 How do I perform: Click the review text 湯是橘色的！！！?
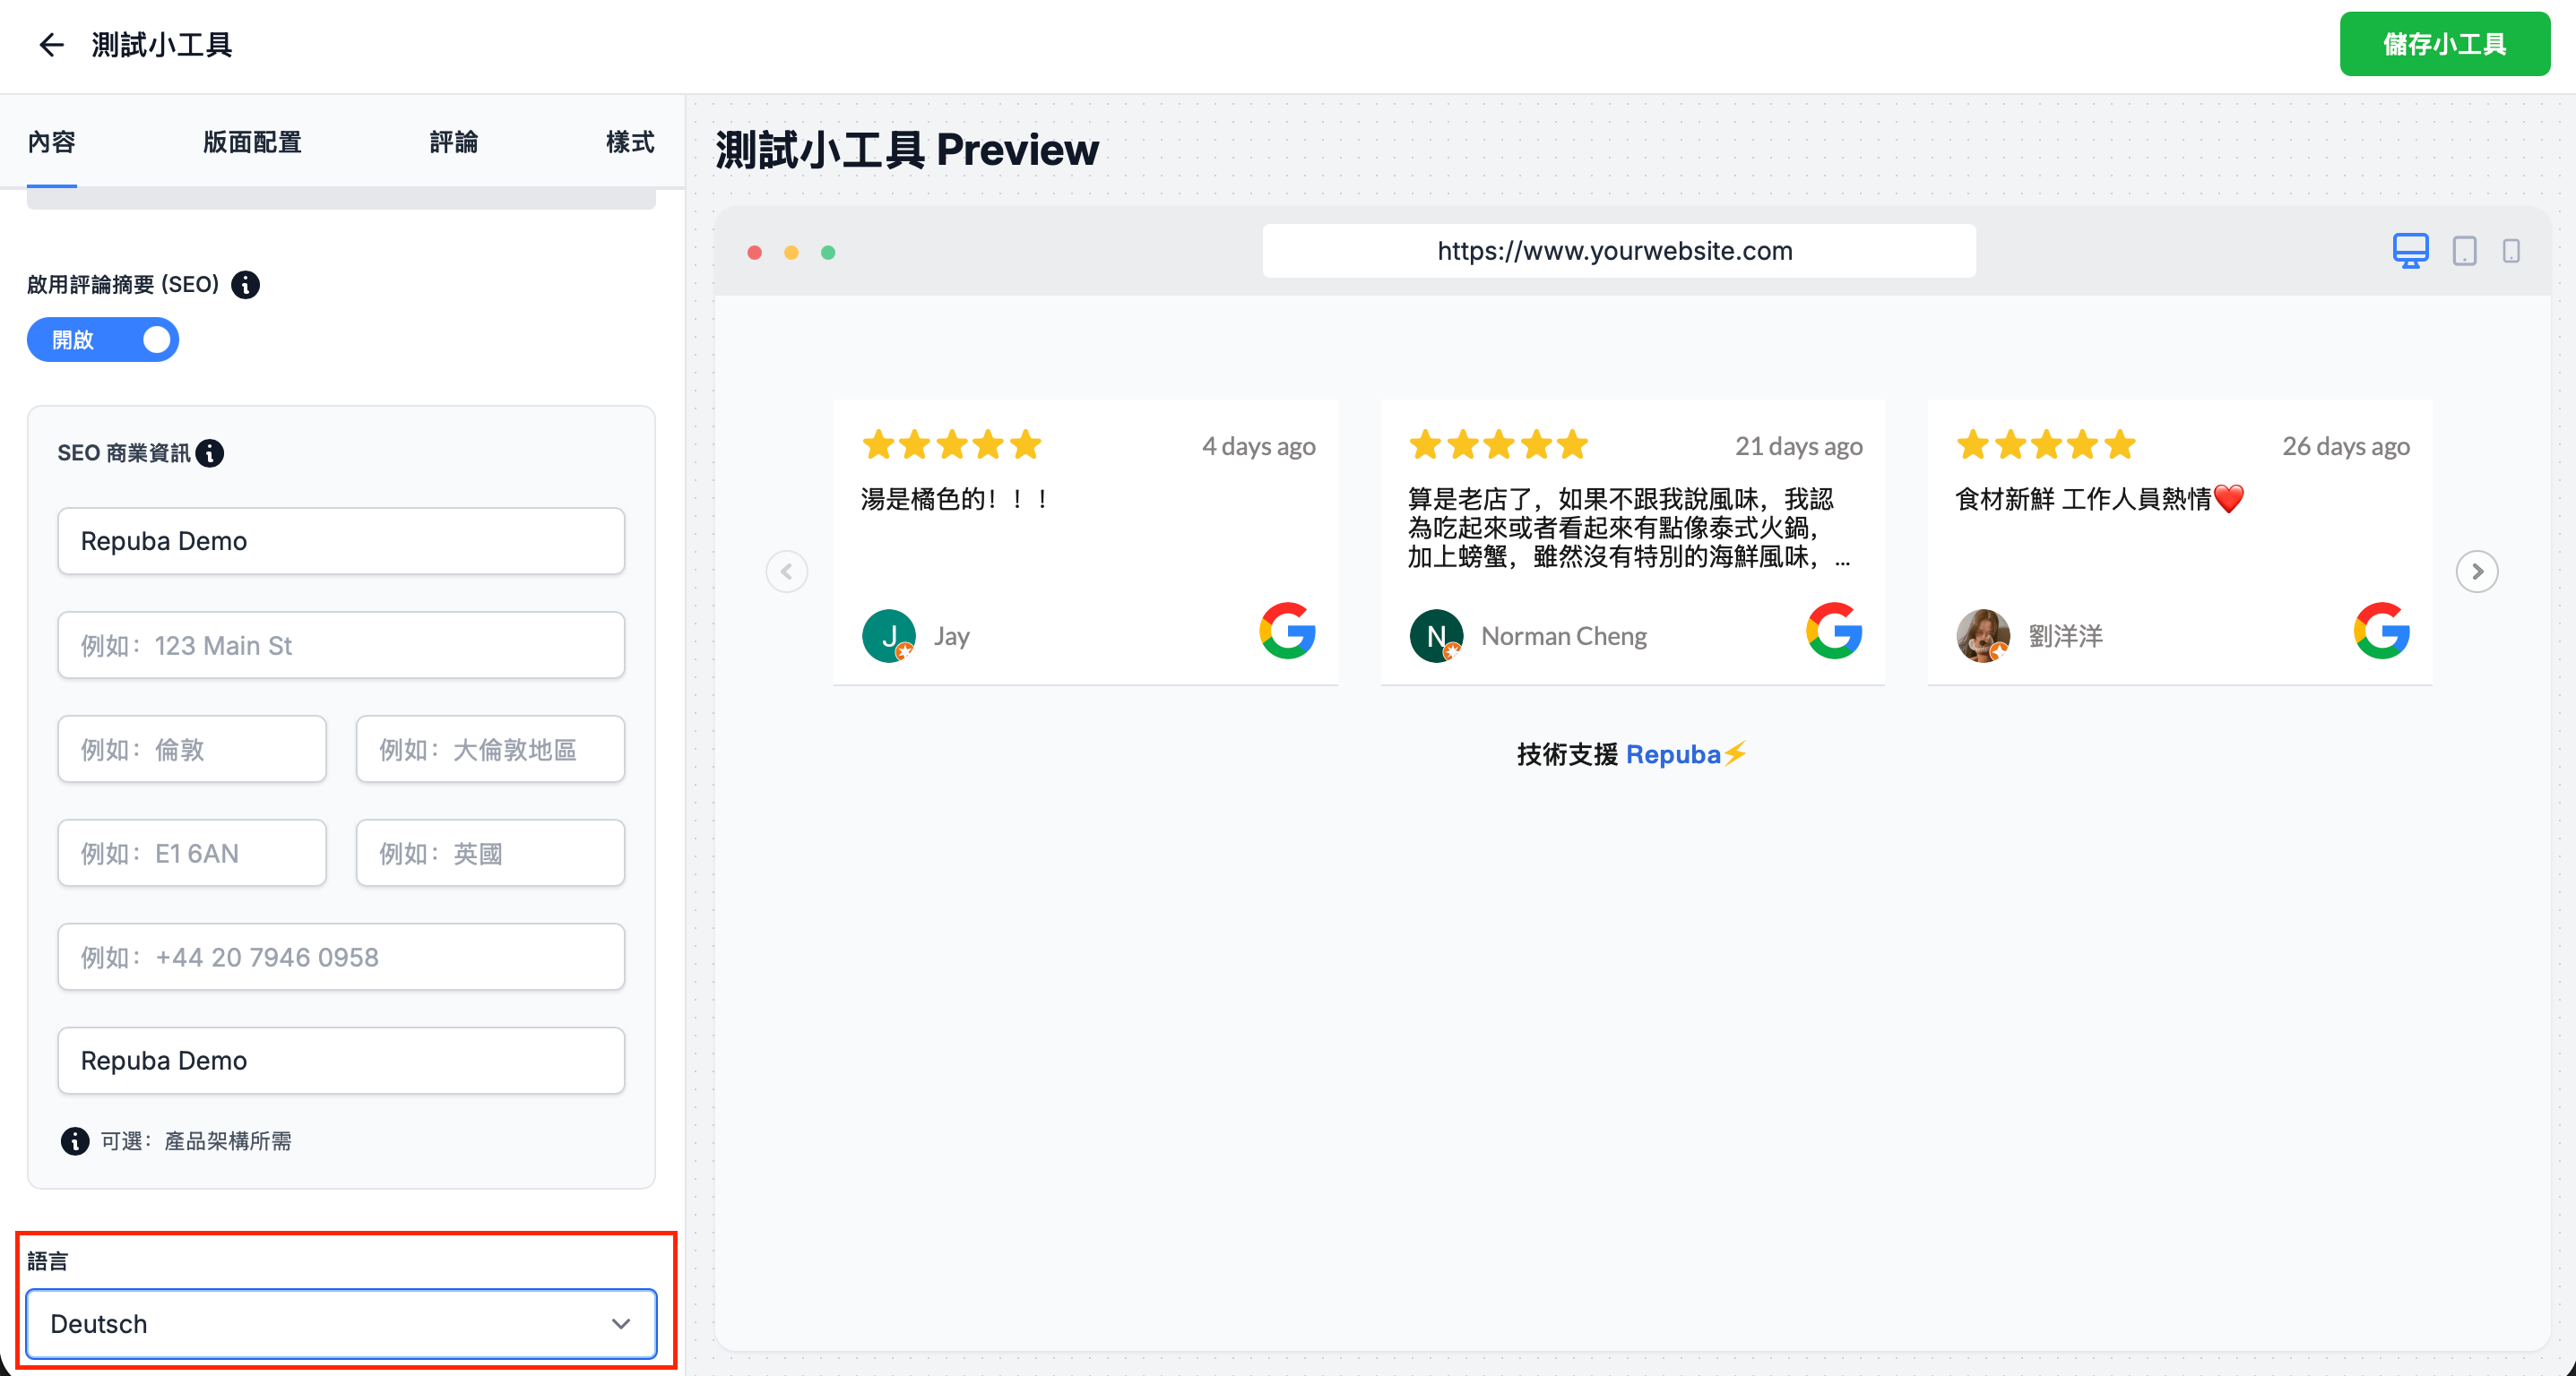coord(955,499)
